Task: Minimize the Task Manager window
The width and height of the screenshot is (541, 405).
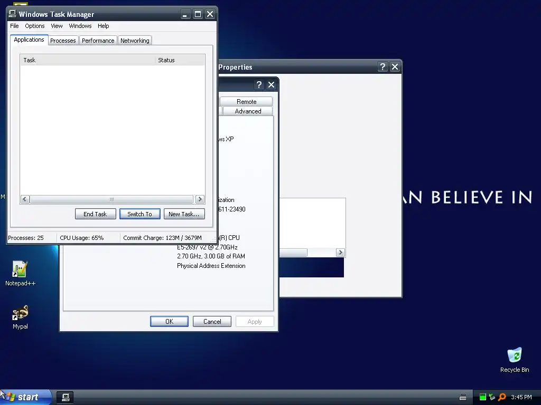Action: point(185,14)
